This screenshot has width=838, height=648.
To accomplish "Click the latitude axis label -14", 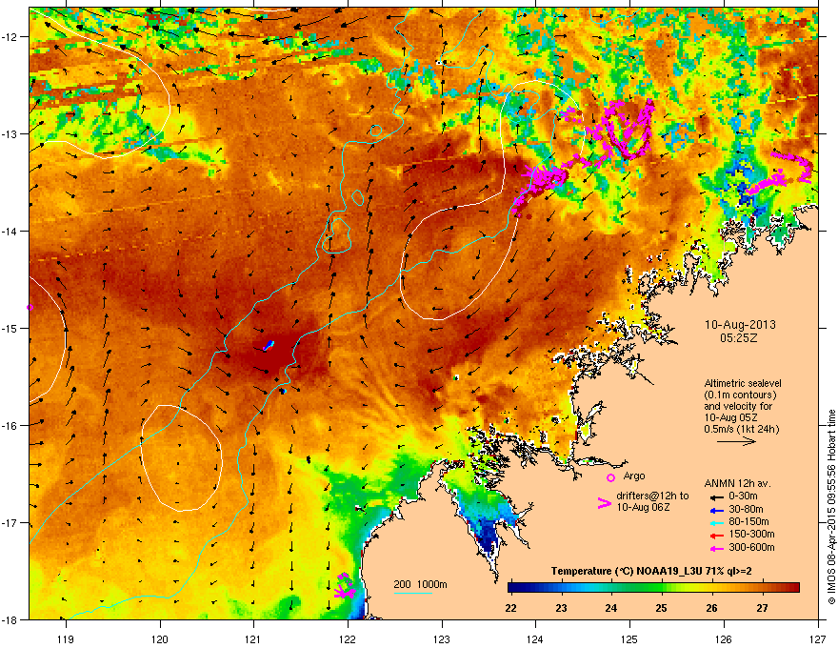I will [10, 231].
